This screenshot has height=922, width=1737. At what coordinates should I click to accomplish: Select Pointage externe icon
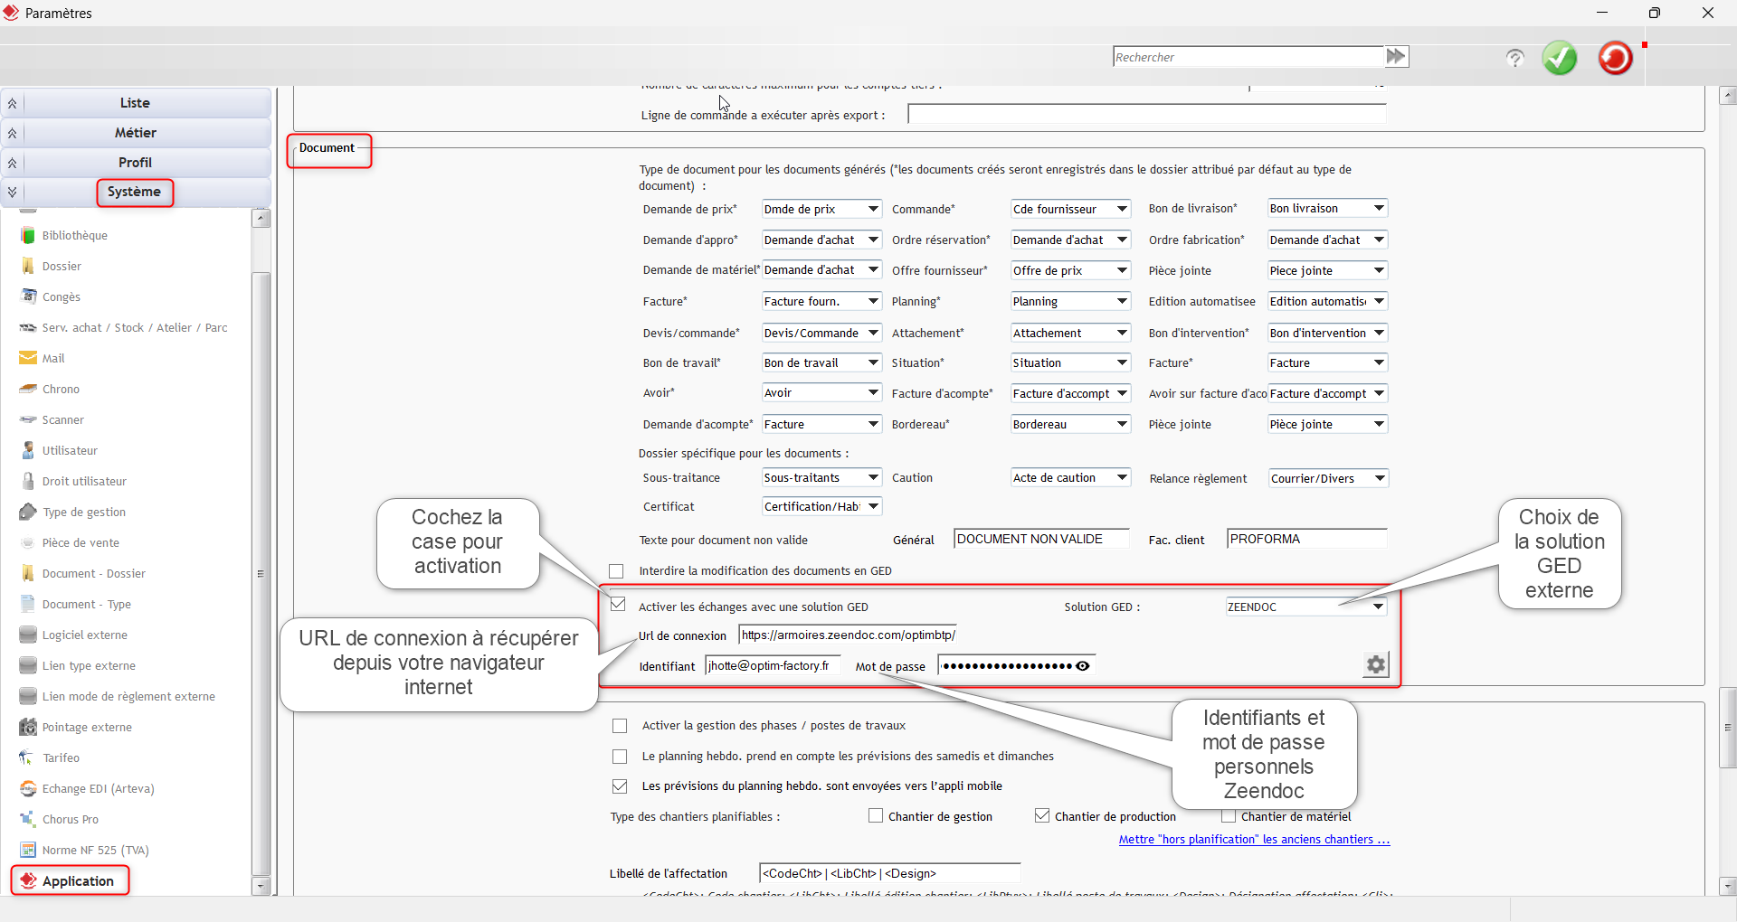pyautogui.click(x=28, y=727)
